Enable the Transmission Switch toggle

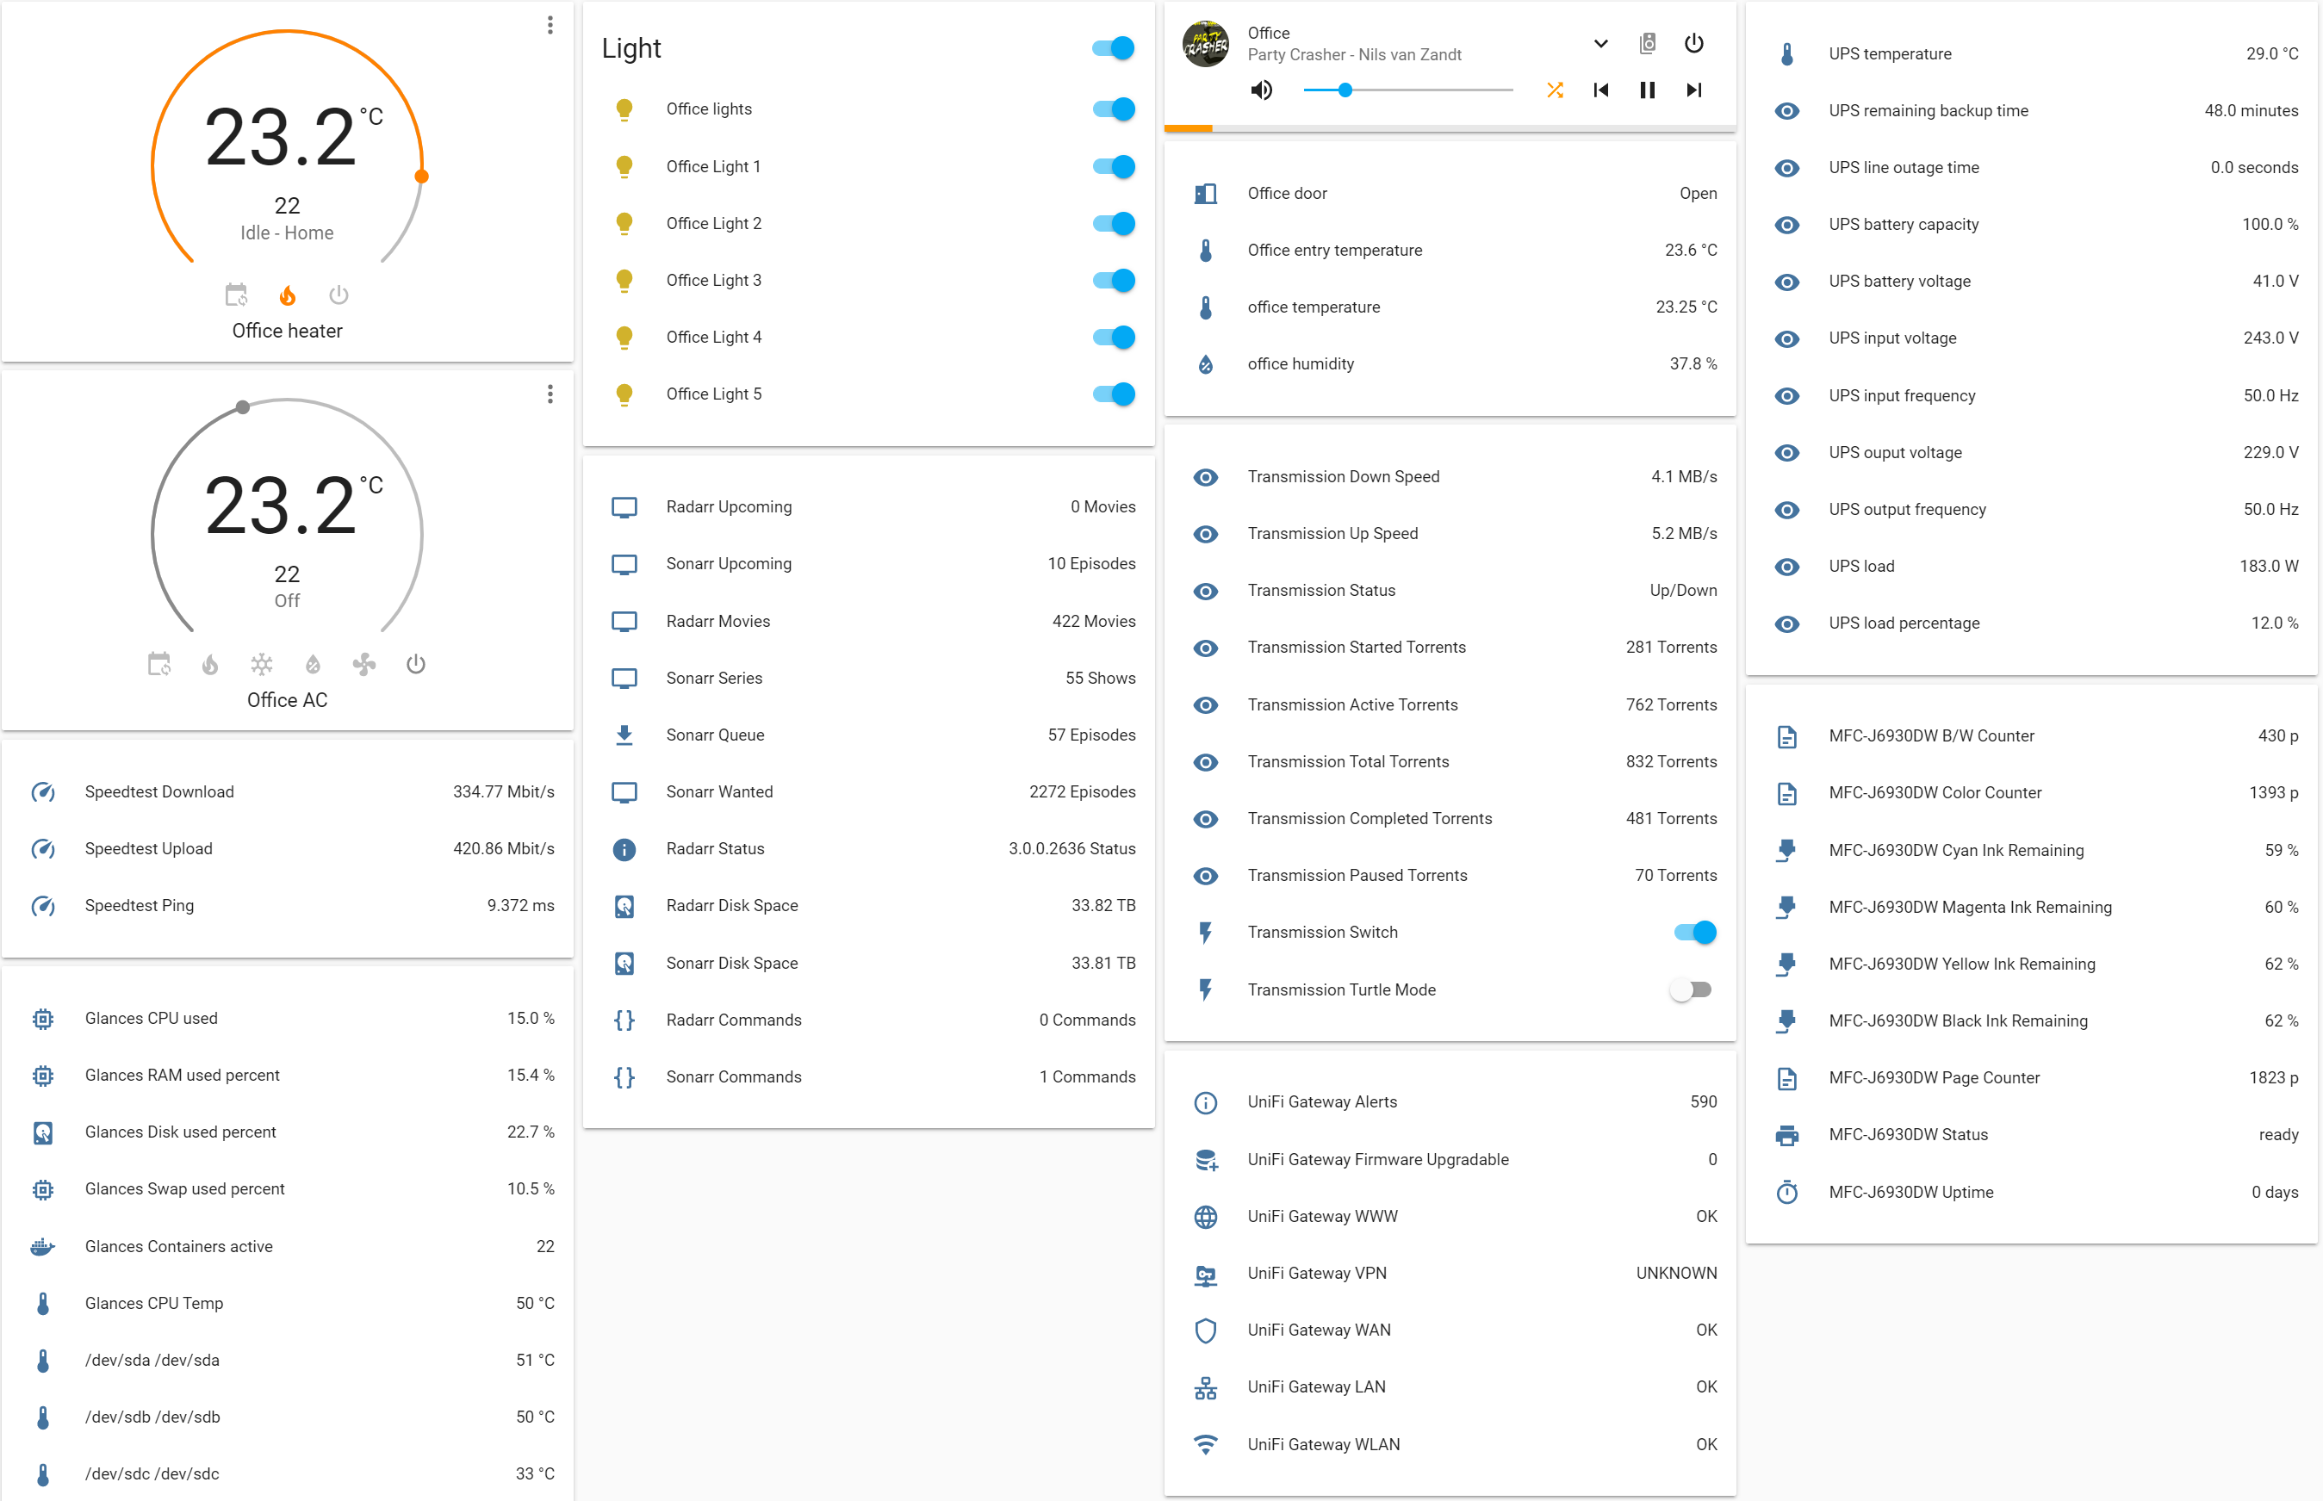click(1692, 933)
